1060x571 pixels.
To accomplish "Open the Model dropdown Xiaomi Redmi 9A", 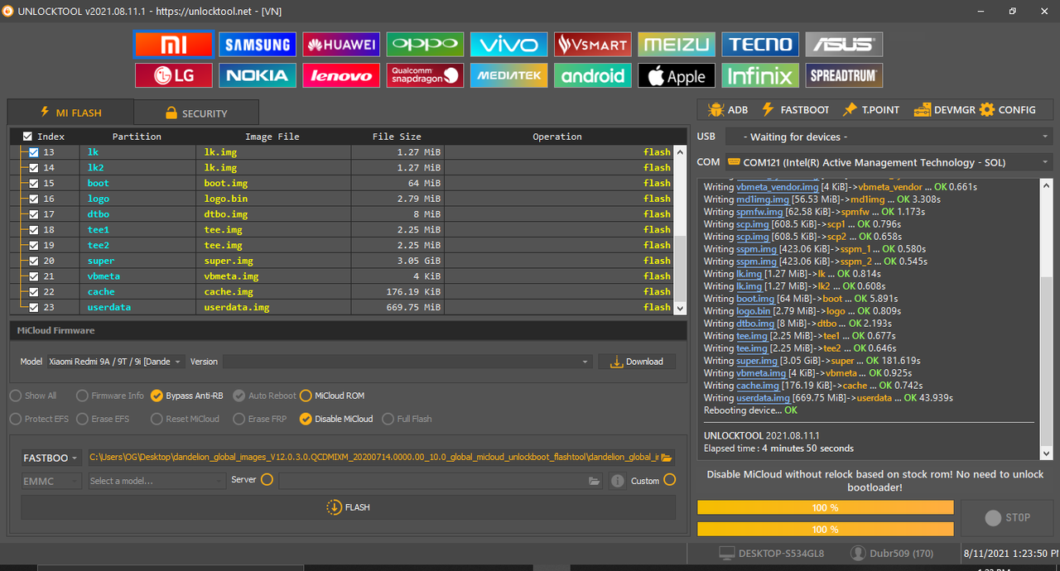I will tap(115, 362).
